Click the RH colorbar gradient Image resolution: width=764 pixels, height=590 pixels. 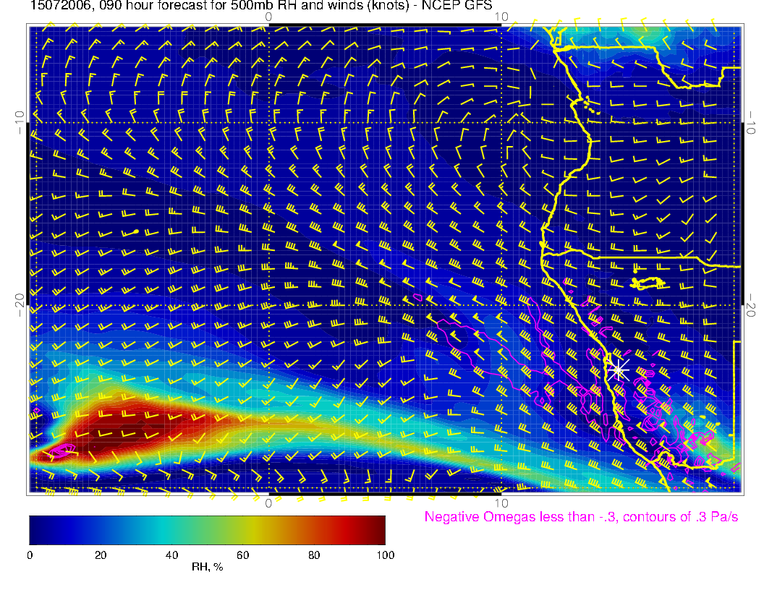(207, 530)
